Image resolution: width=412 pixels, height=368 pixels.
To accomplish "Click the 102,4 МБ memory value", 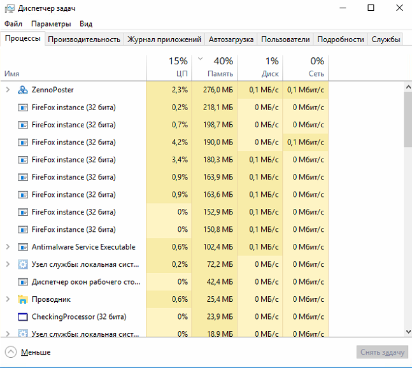I will pyautogui.click(x=218, y=247).
